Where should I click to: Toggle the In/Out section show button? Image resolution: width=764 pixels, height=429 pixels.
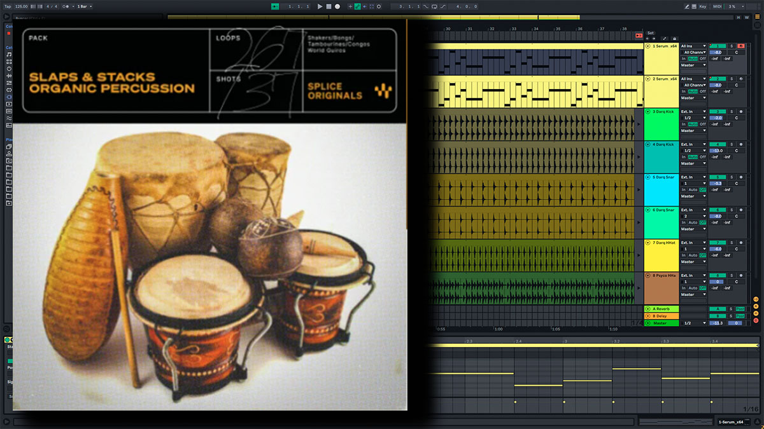click(756, 299)
